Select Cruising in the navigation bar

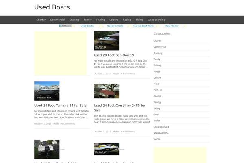(x=74, y=20)
